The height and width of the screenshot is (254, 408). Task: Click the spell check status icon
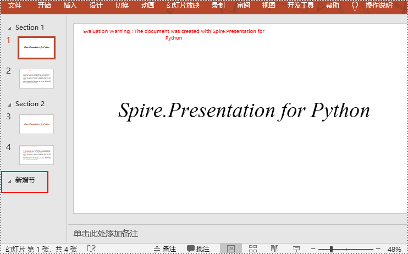pos(91,249)
